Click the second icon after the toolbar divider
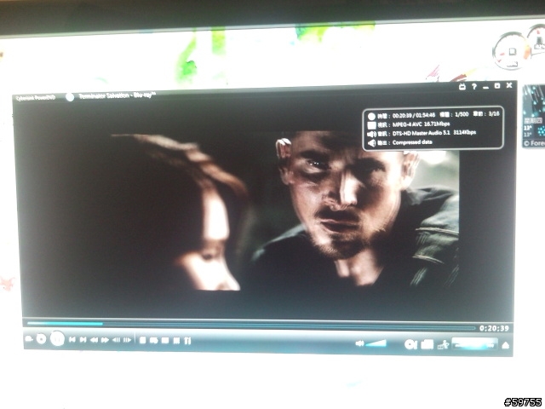The image size is (545, 409). coord(154,340)
